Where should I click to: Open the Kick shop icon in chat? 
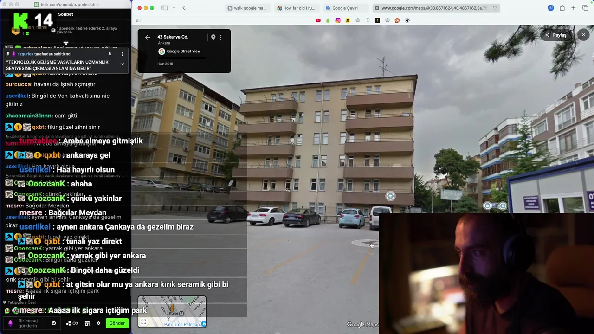pyautogui.click(x=87, y=323)
